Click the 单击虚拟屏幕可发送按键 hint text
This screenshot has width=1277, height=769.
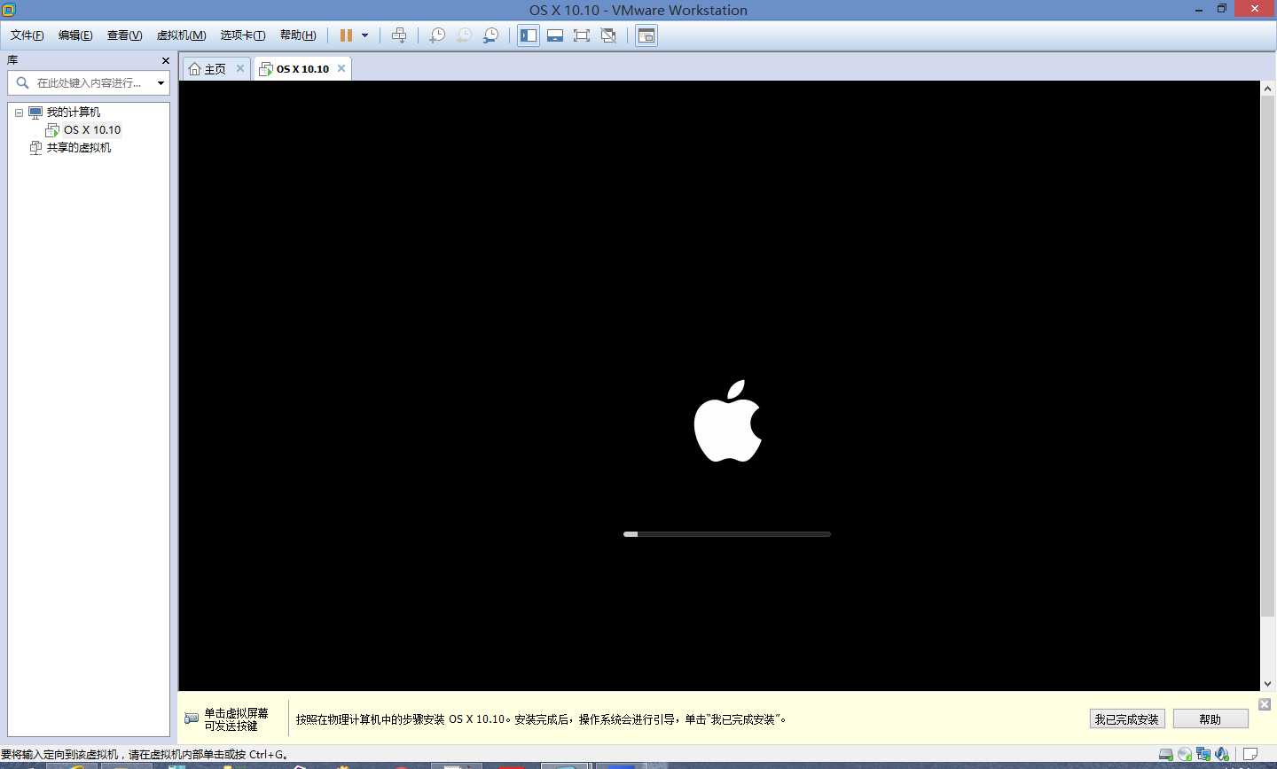pos(236,719)
